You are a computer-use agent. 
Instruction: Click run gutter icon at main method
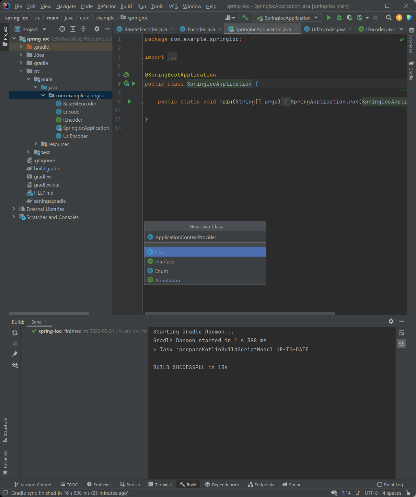point(130,102)
